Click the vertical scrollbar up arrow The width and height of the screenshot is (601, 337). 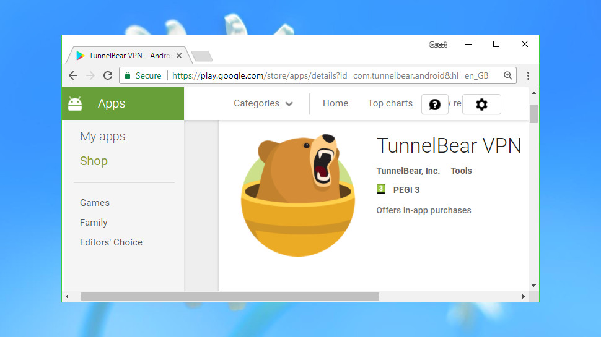click(x=533, y=93)
